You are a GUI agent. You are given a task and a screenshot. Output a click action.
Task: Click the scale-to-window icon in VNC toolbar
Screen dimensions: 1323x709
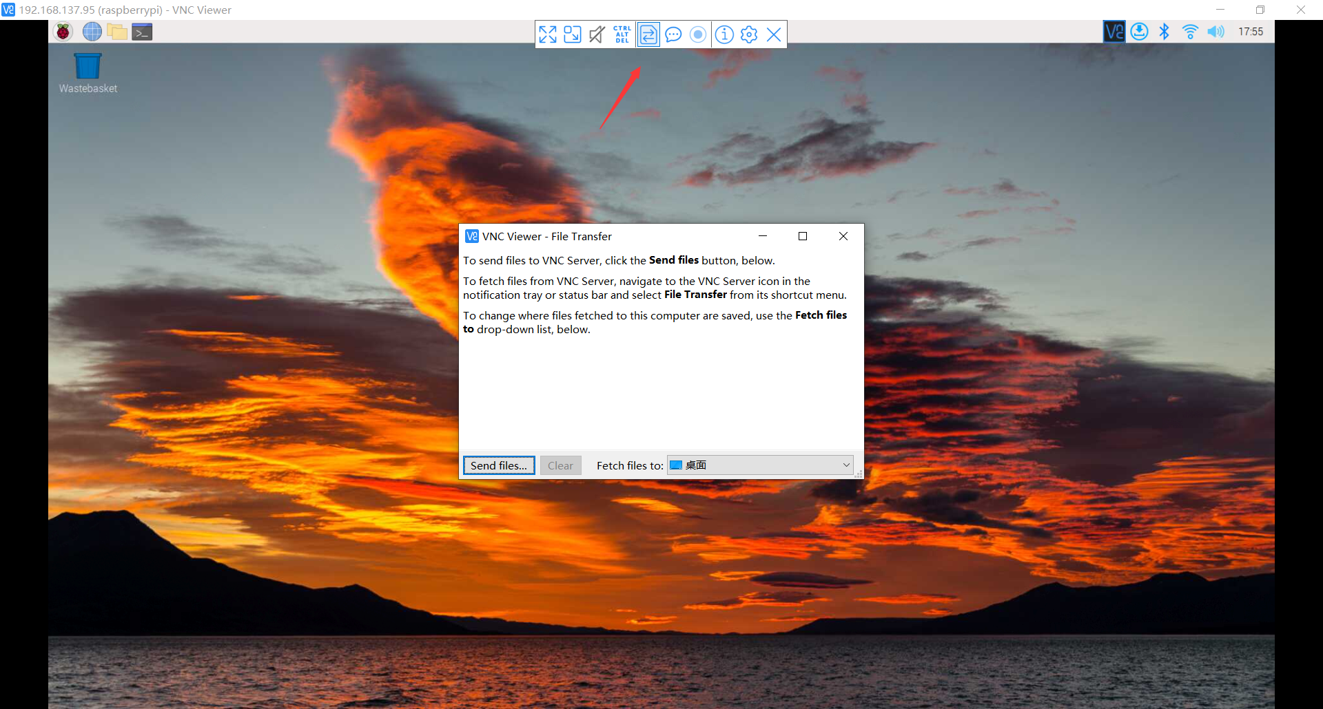pos(573,34)
